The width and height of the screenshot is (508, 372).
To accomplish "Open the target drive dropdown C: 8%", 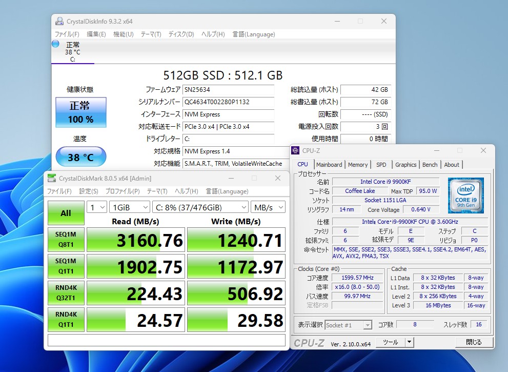I will (200, 207).
